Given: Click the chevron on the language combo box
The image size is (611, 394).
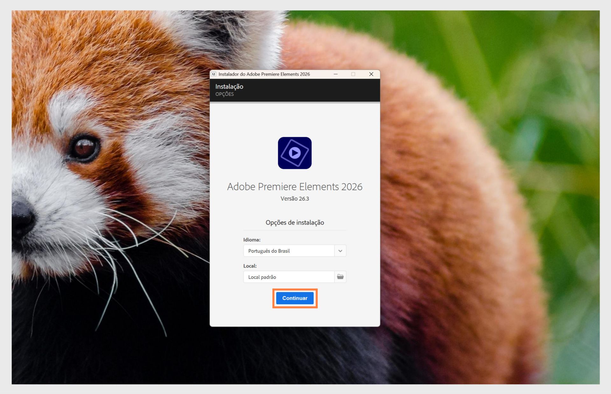Looking at the screenshot, I should click(x=340, y=251).
